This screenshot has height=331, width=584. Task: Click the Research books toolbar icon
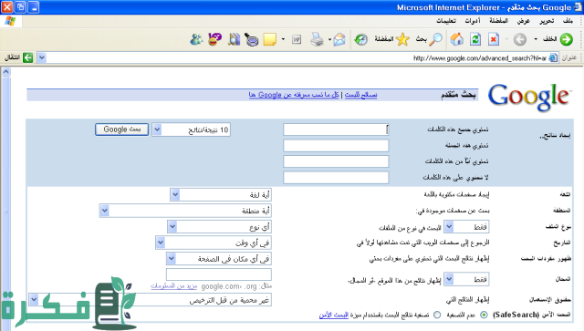click(x=234, y=39)
